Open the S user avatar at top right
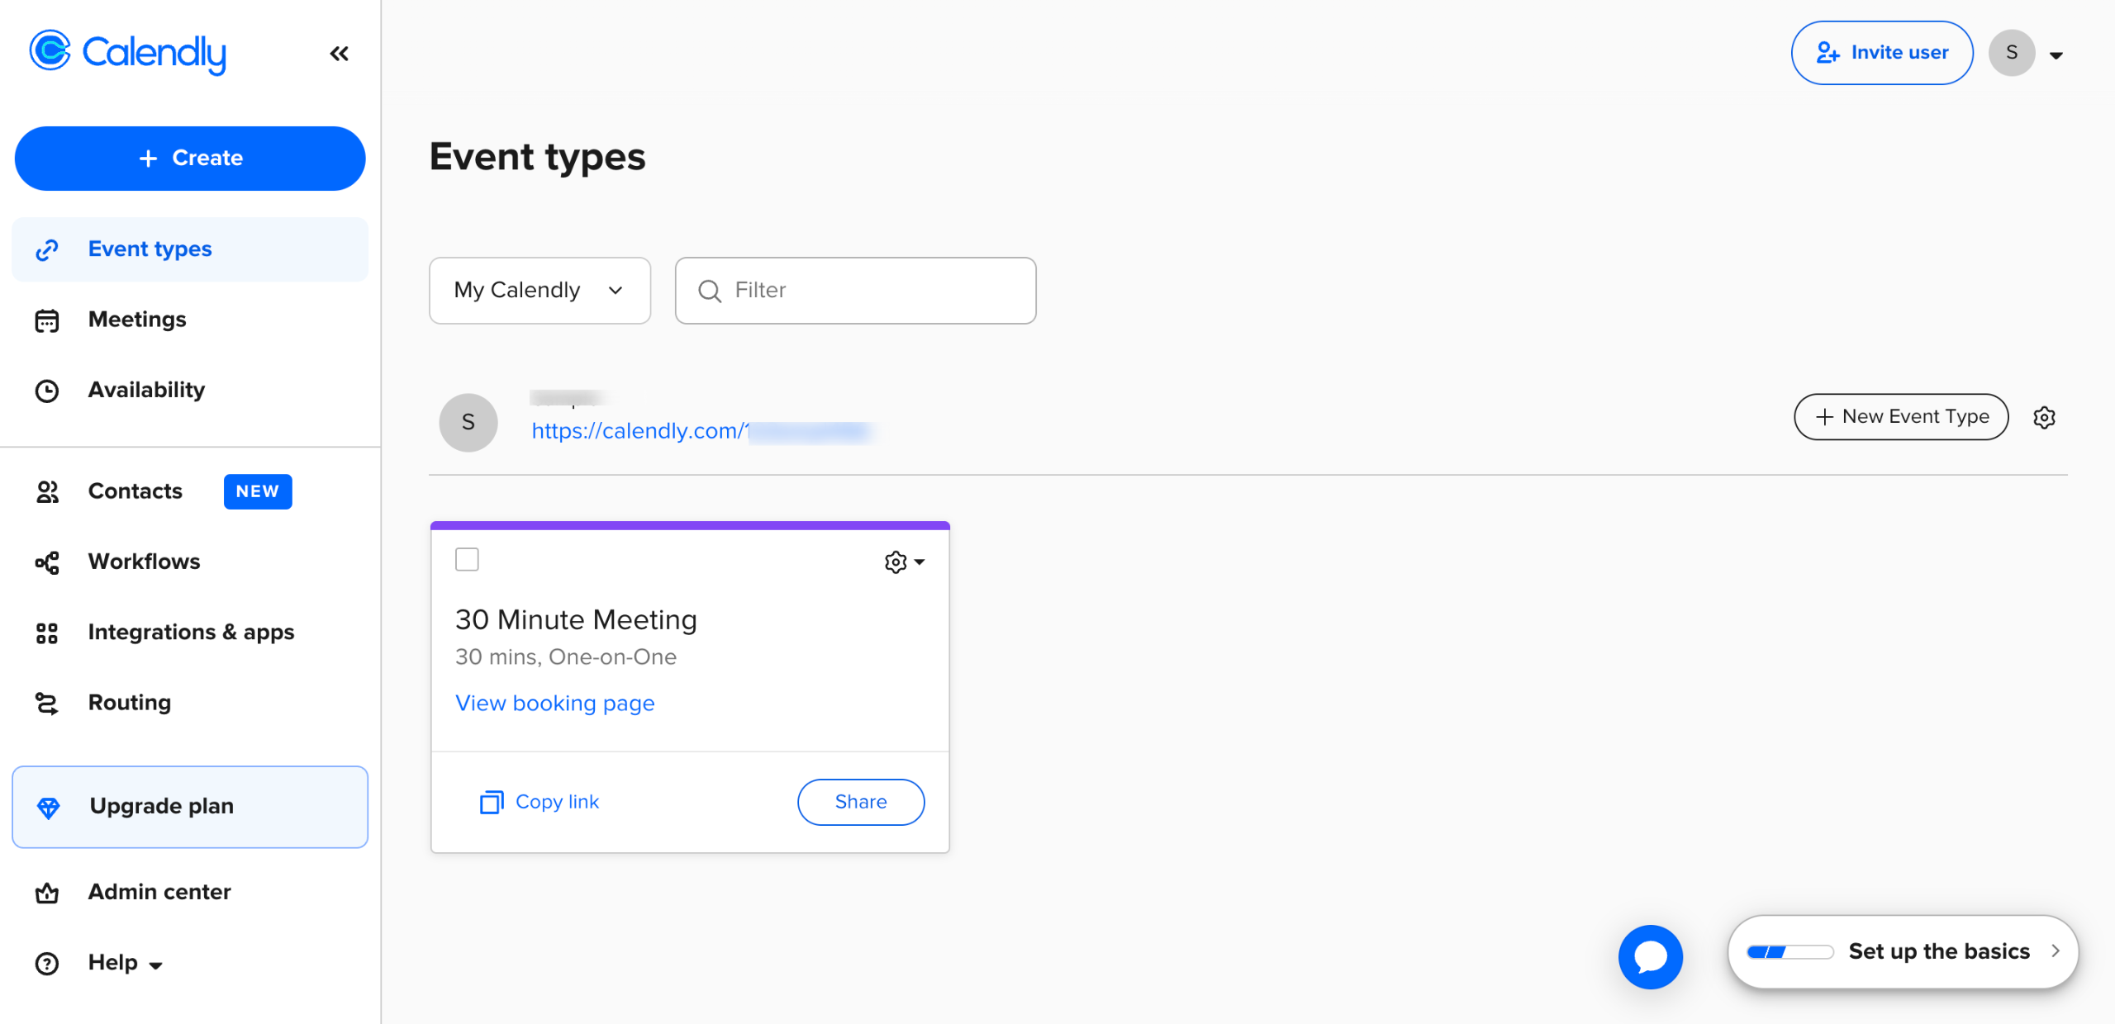This screenshot has width=2115, height=1024. click(2011, 53)
